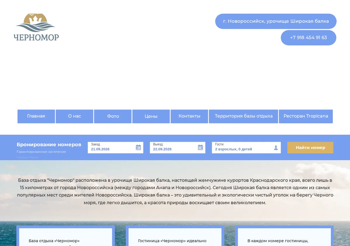Click the TravelLine Platform small link
The image size is (350, 246).
coord(28,157)
